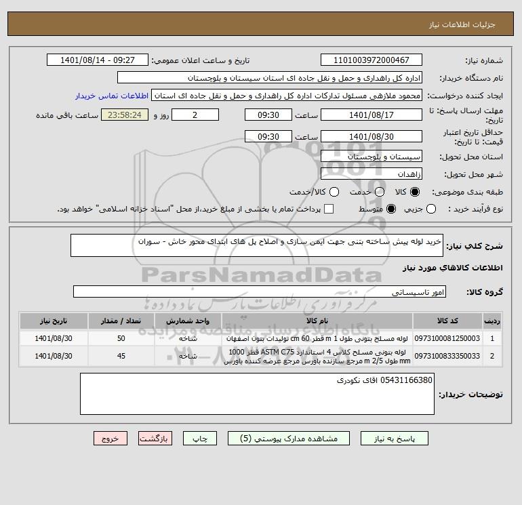This screenshot has height=505, width=522.
Task: Click the delivery province field سیستان و بلوچستان
Action: pos(372,156)
